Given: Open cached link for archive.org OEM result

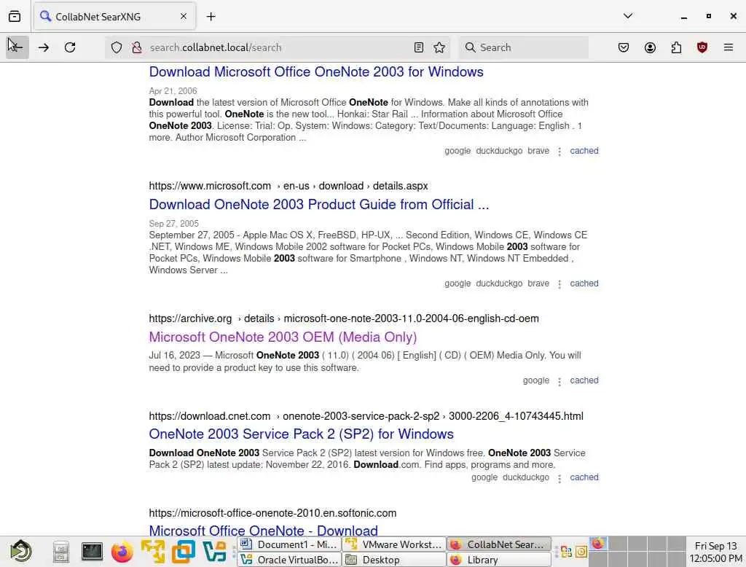Looking at the screenshot, I should 584,380.
